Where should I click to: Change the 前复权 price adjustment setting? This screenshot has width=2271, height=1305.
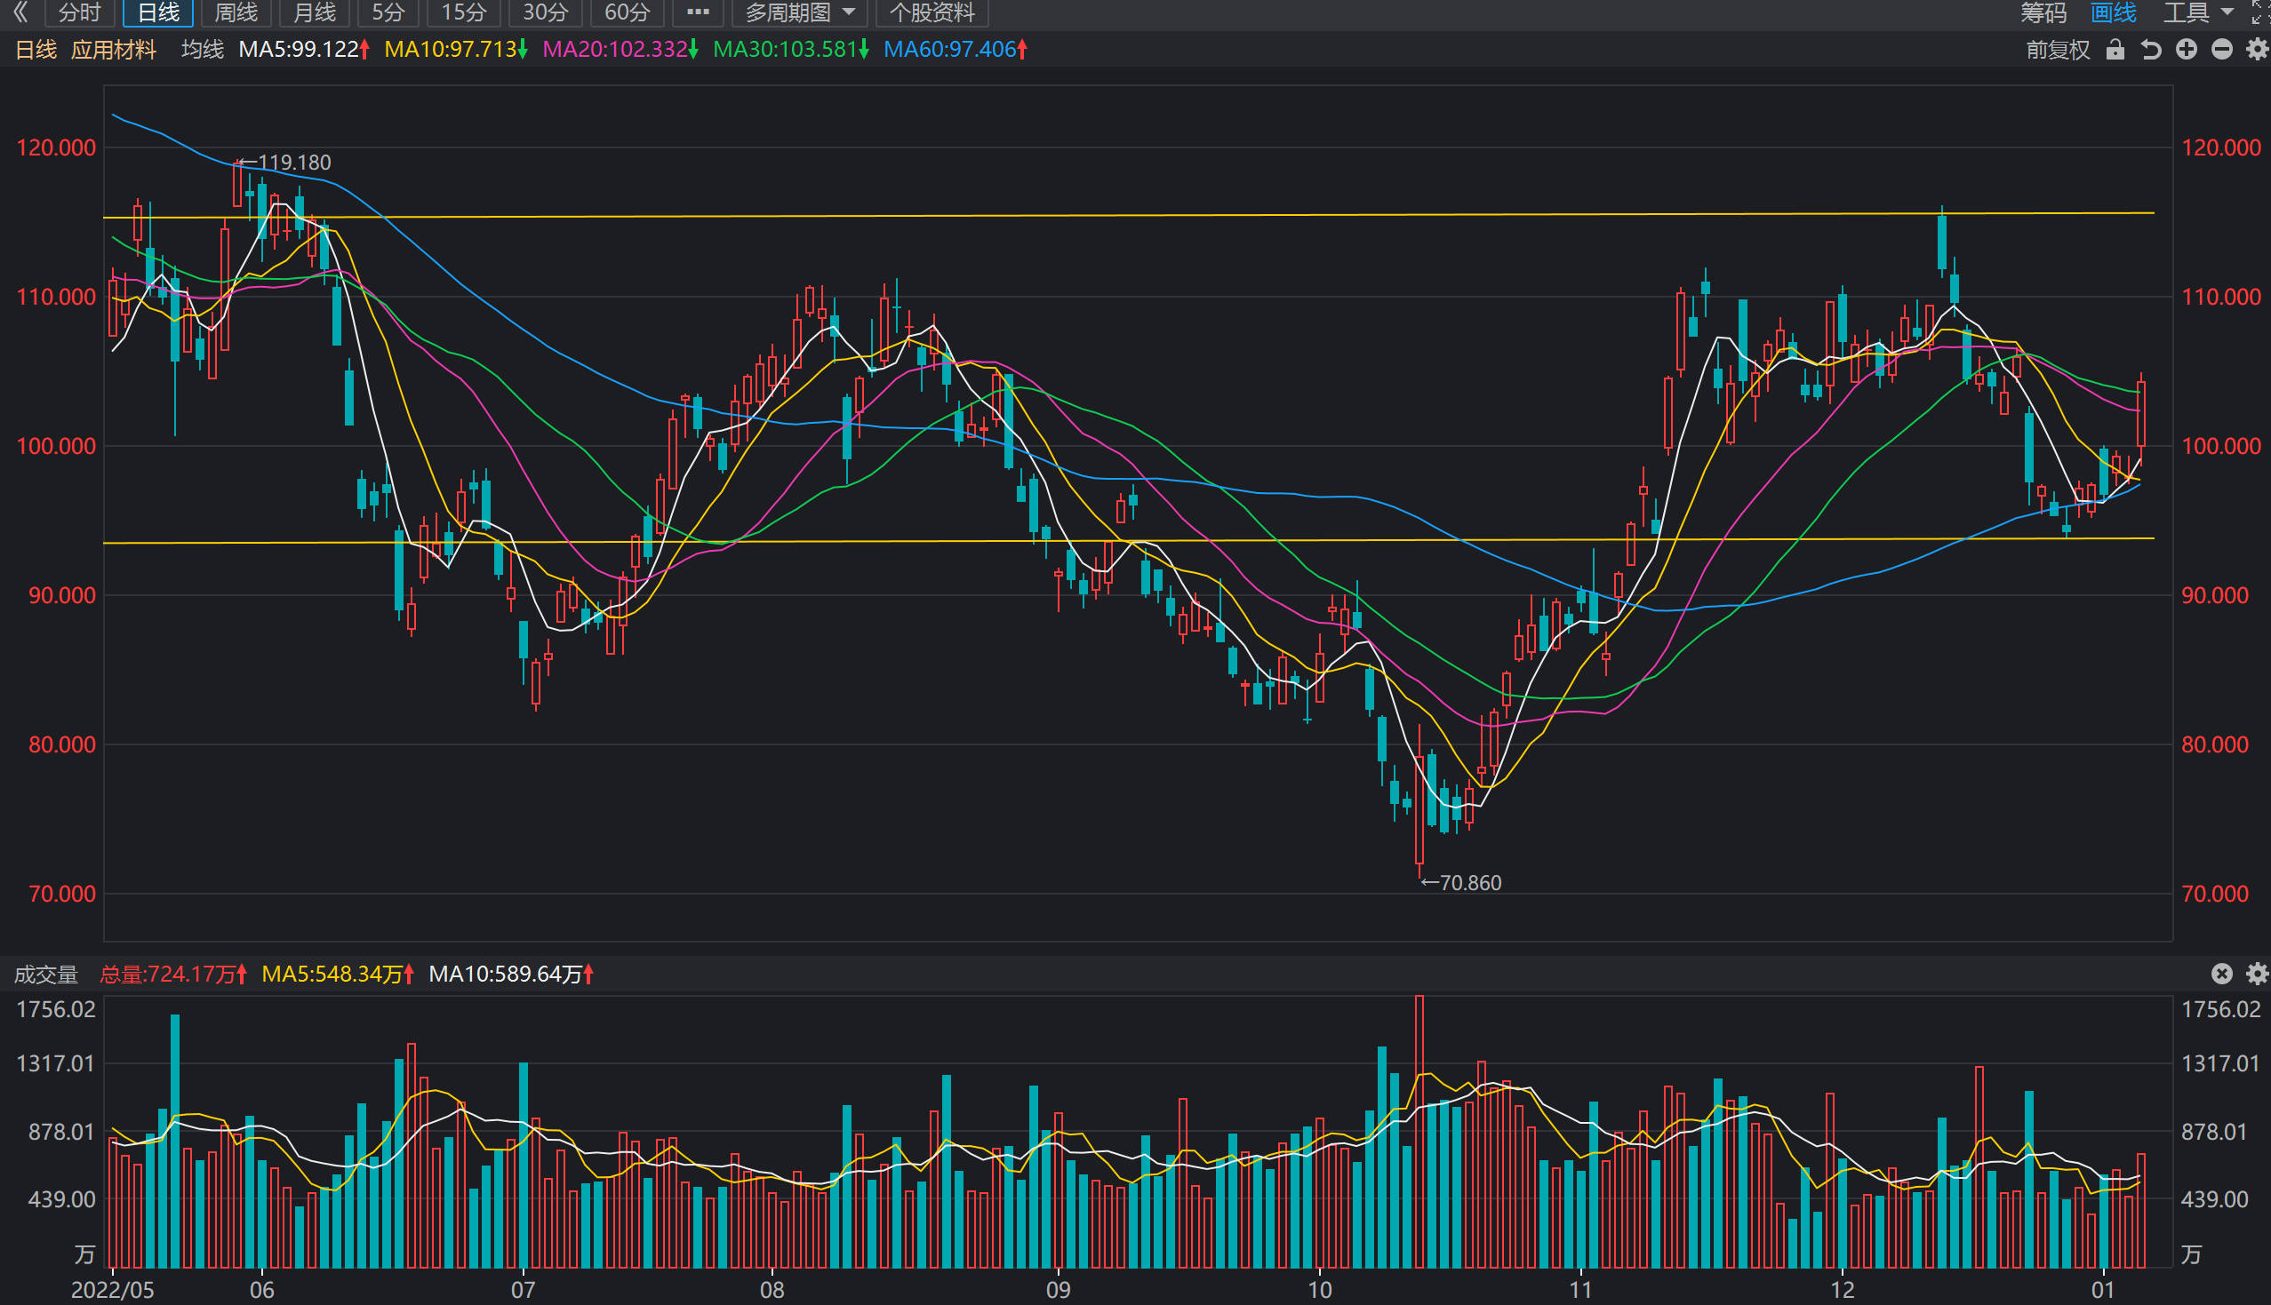click(x=2058, y=49)
